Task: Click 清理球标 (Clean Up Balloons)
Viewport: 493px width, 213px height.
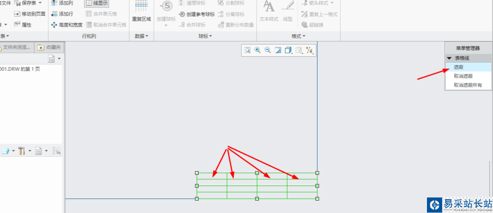Action: (x=192, y=3)
